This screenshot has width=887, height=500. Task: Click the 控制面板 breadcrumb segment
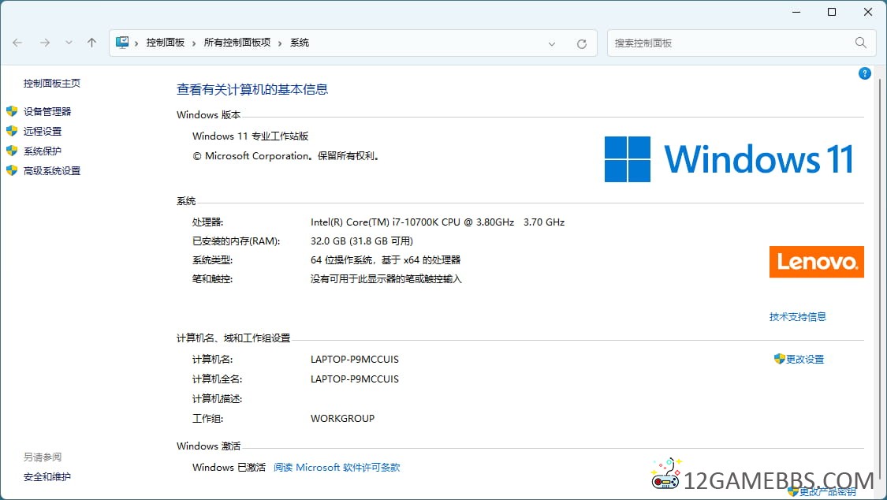(165, 43)
